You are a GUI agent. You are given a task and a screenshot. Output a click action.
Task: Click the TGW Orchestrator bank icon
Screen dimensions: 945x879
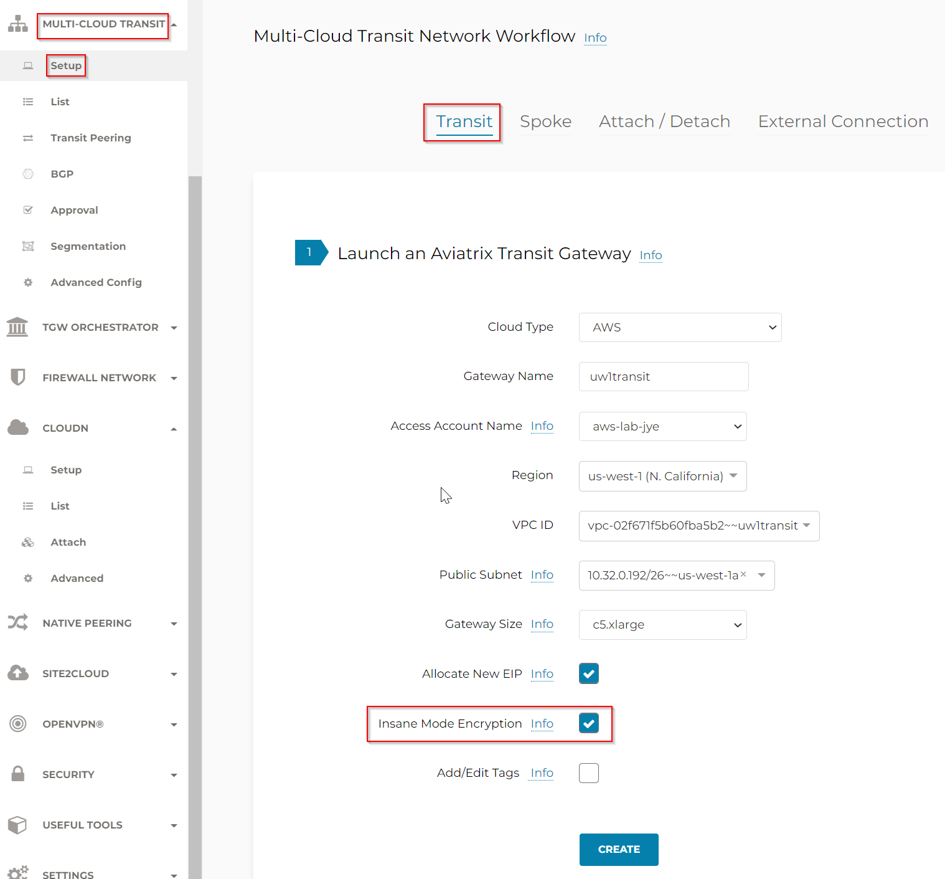(x=17, y=327)
